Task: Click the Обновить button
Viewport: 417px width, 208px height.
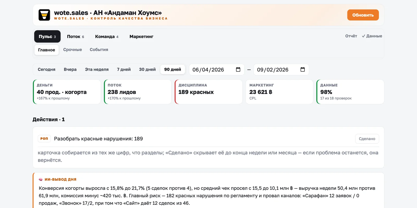Action: (x=363, y=15)
